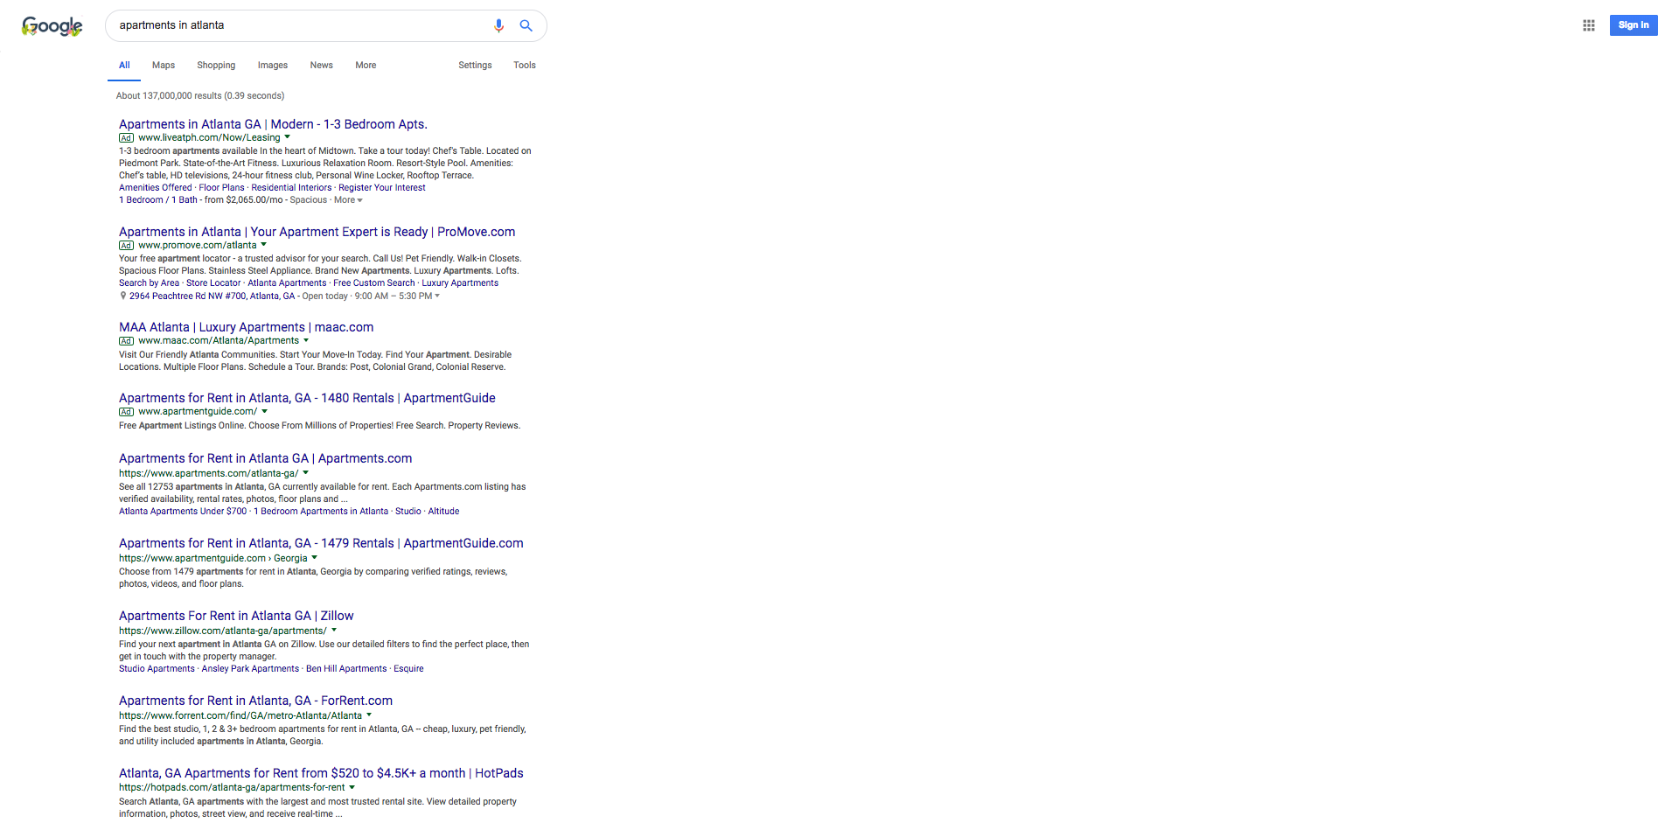Image resolution: width=1679 pixels, height=830 pixels.
Task: Click 'Residential Interiors' sitelink
Action: (x=291, y=188)
